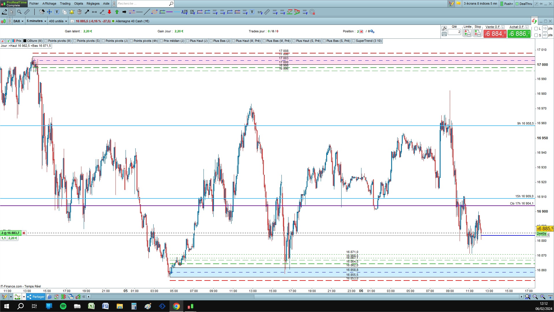Open the DAX instrument dropdown
Viewport: 554px width, 312px height.
[18, 21]
